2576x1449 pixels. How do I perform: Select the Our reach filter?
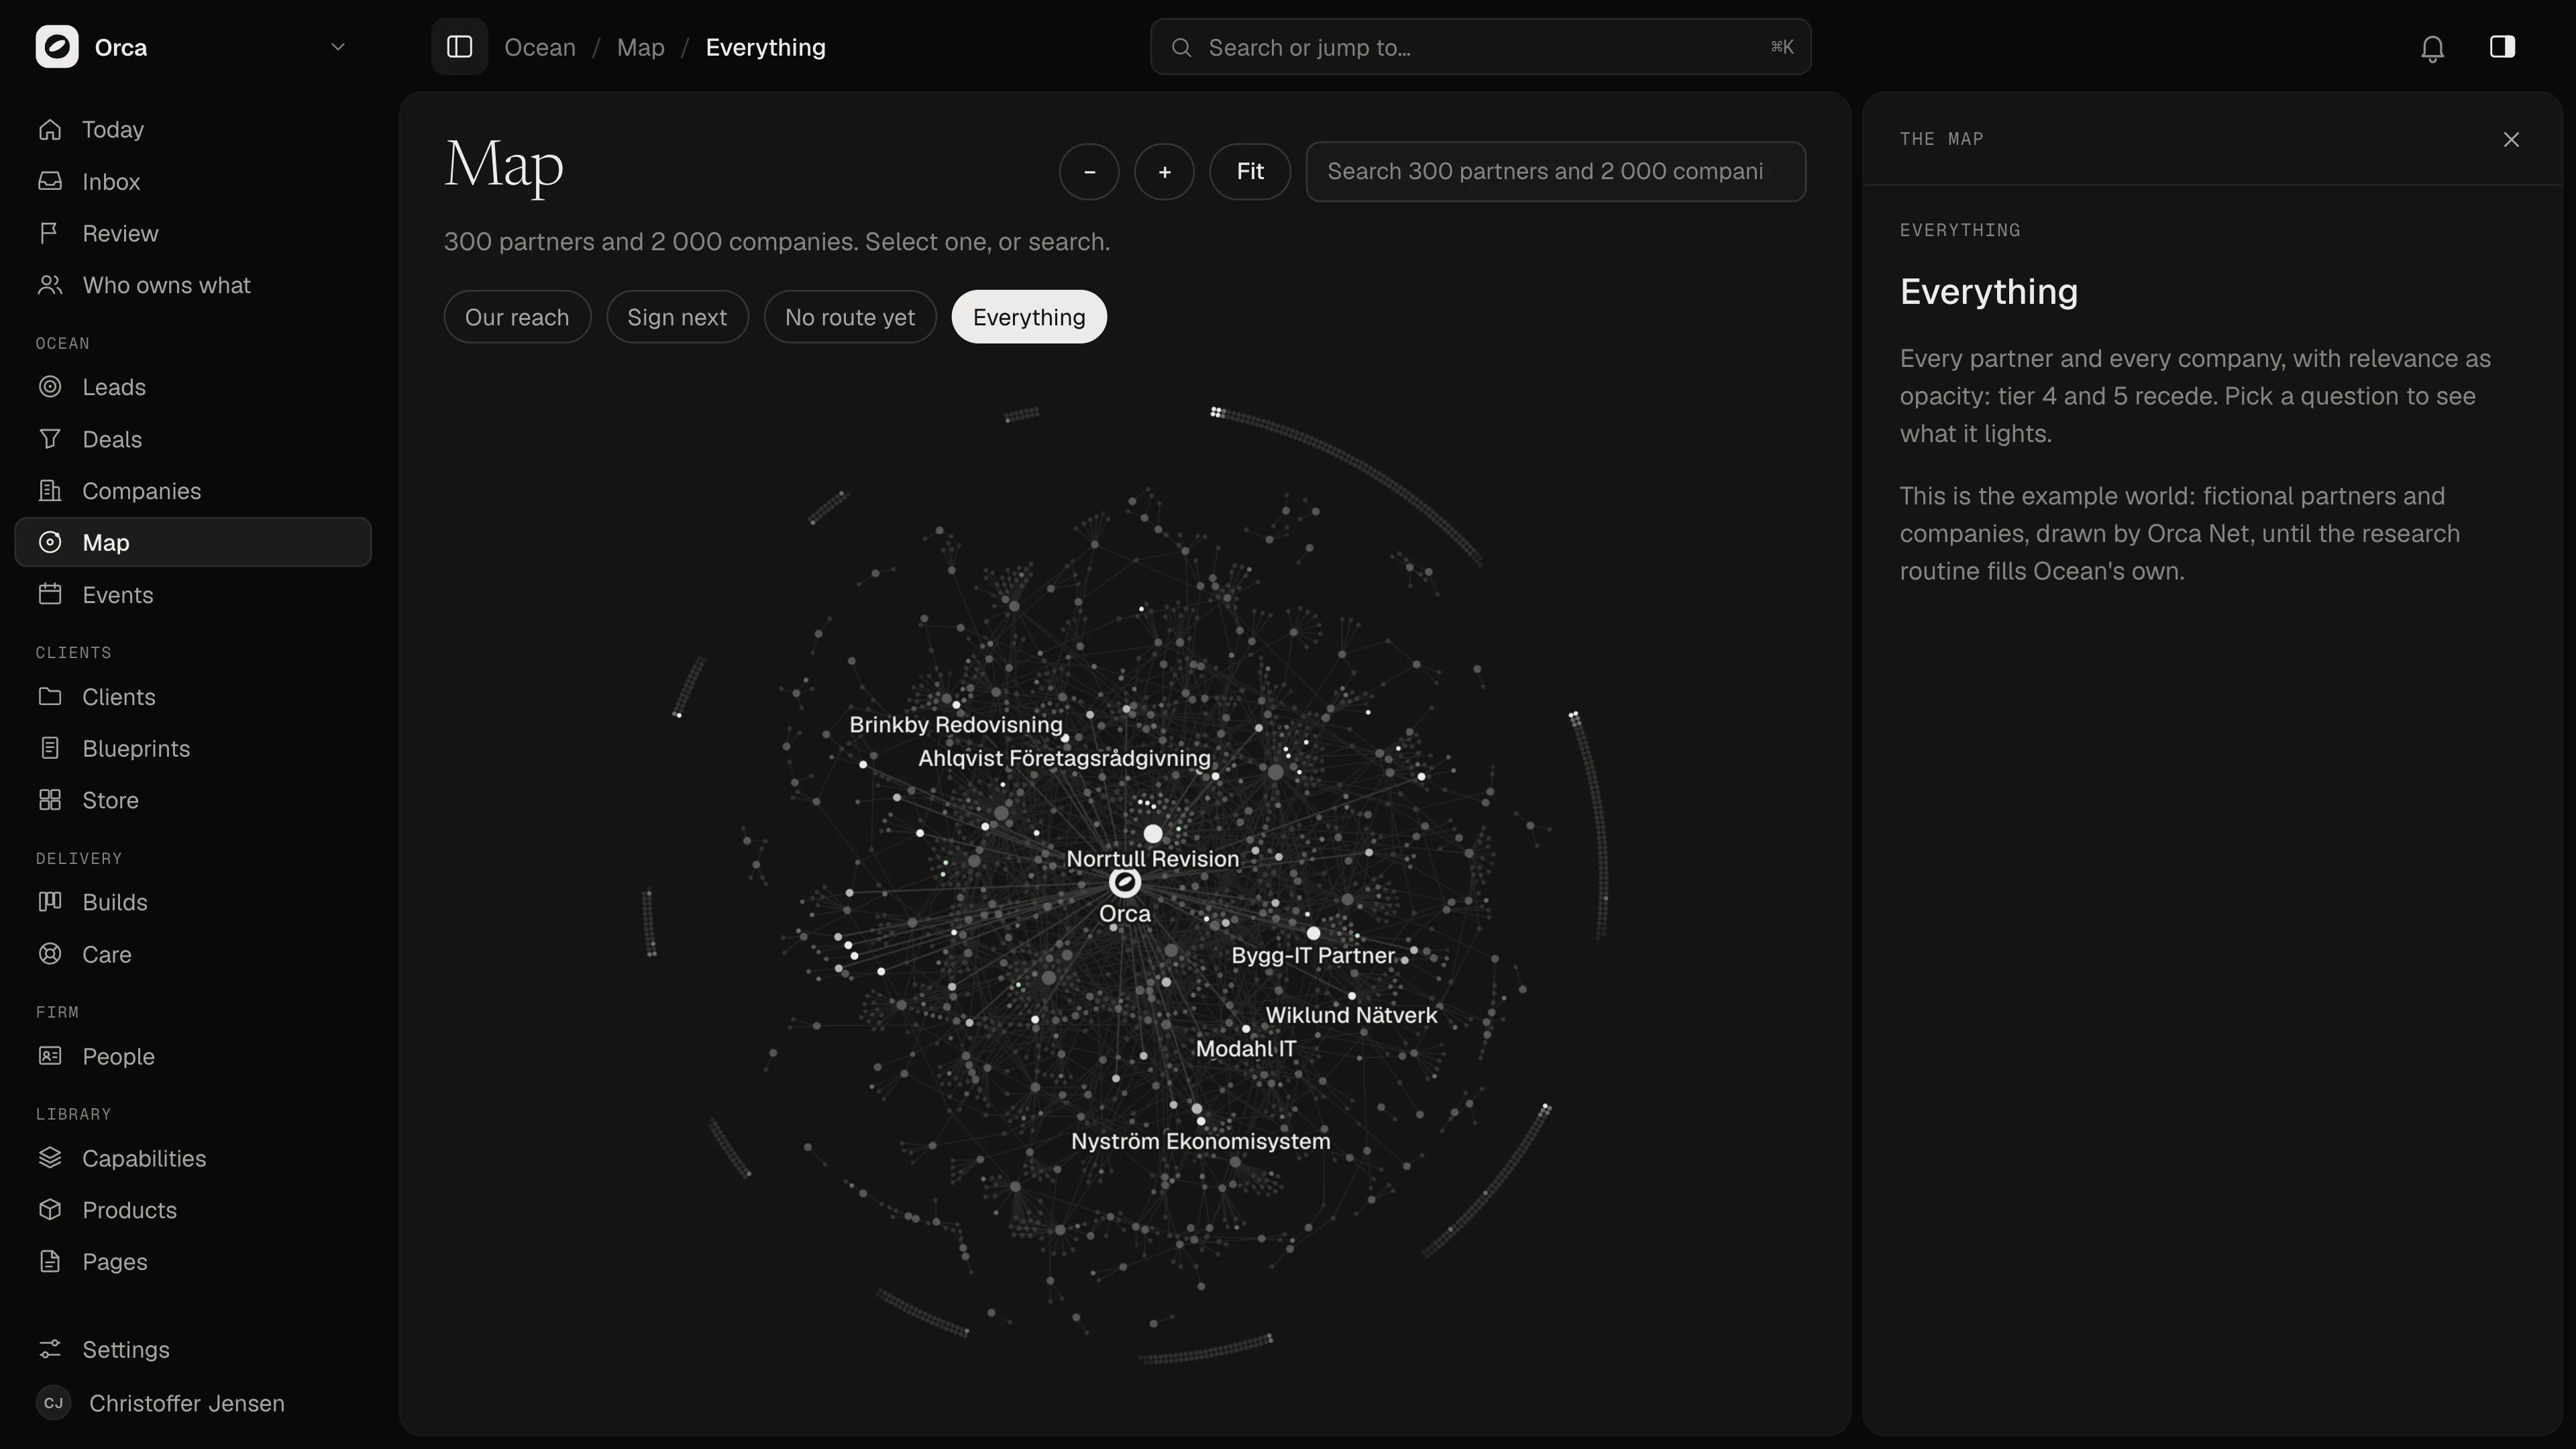517,317
